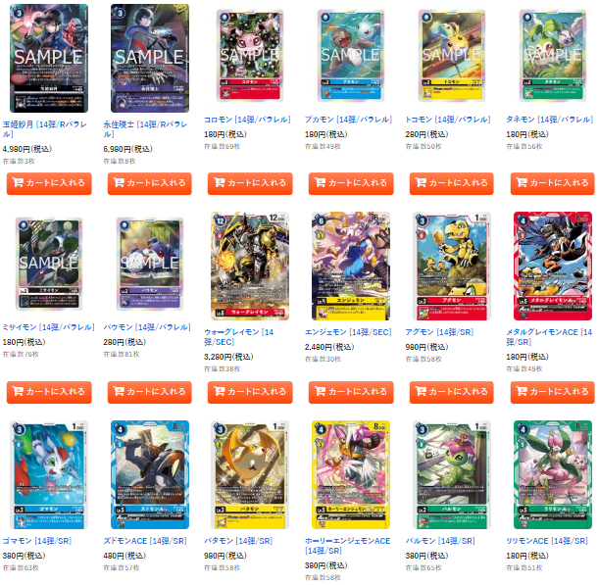Image resolution: width=598 pixels, height=585 pixels.
Task: View the リリモンACE card image
Action: (x=553, y=474)
